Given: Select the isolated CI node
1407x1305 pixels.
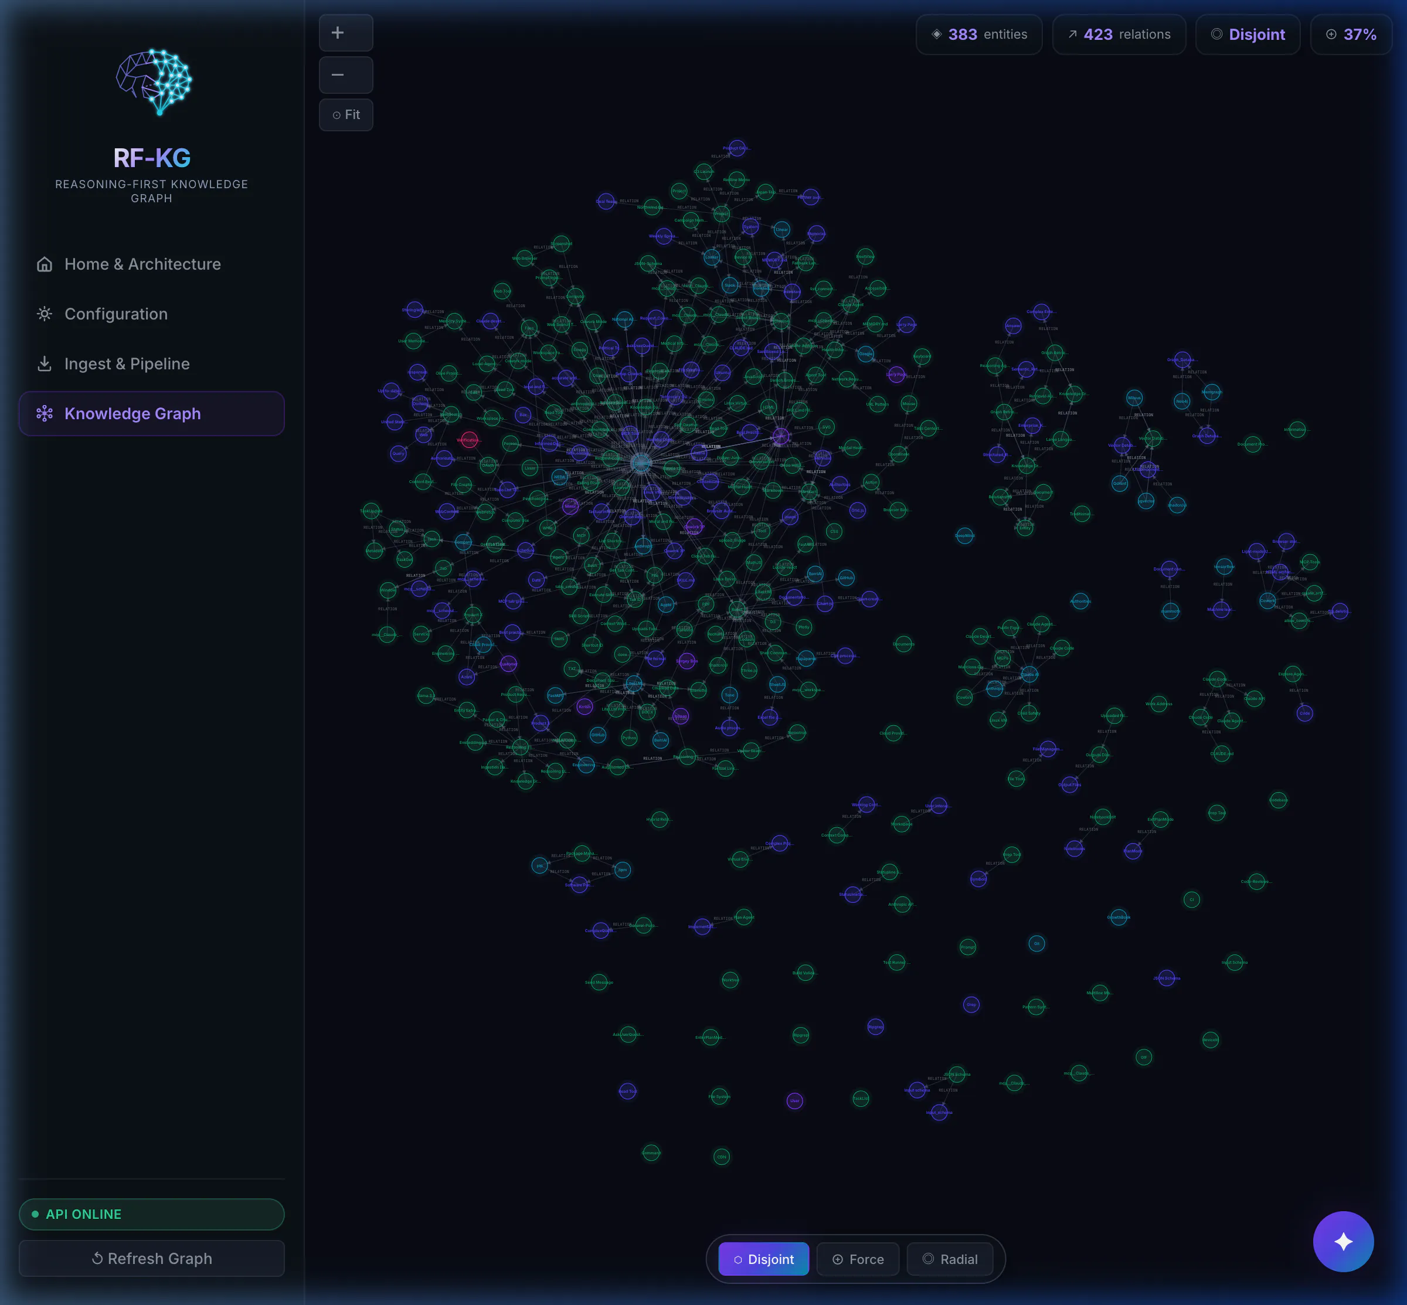Looking at the screenshot, I should click(x=1192, y=900).
